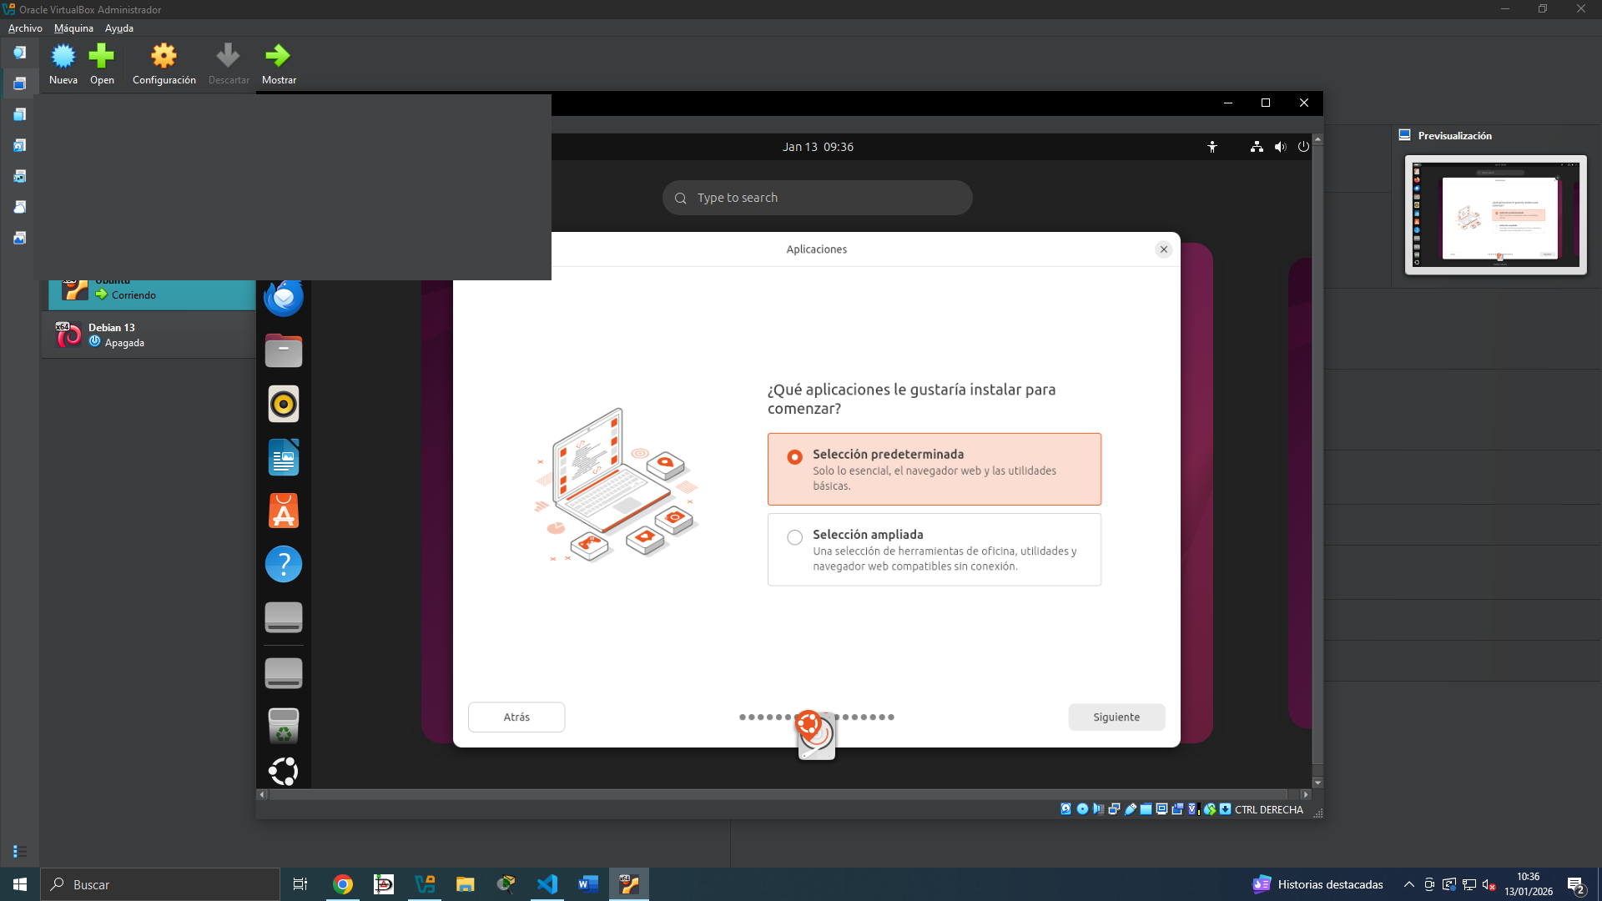
Task: Click optical disc indicator in VM status bar
Action: 1082,809
